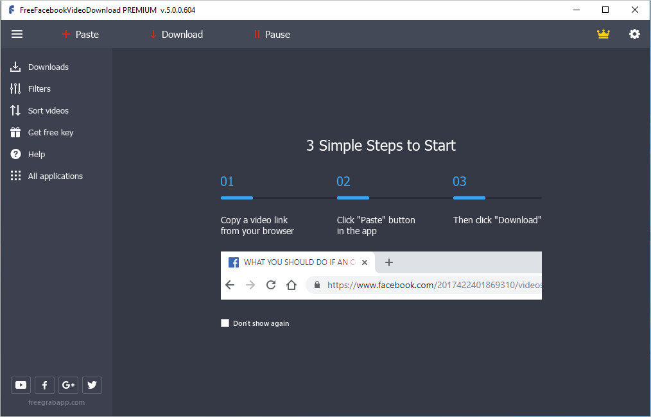Open the Facebook social icon
The image size is (651, 417).
coord(44,385)
